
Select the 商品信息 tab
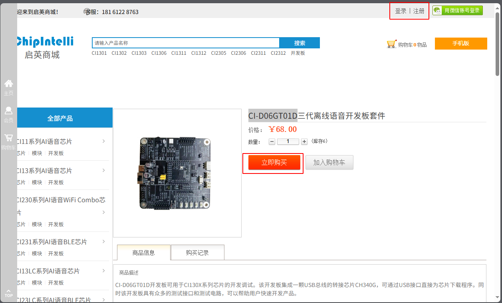point(144,253)
